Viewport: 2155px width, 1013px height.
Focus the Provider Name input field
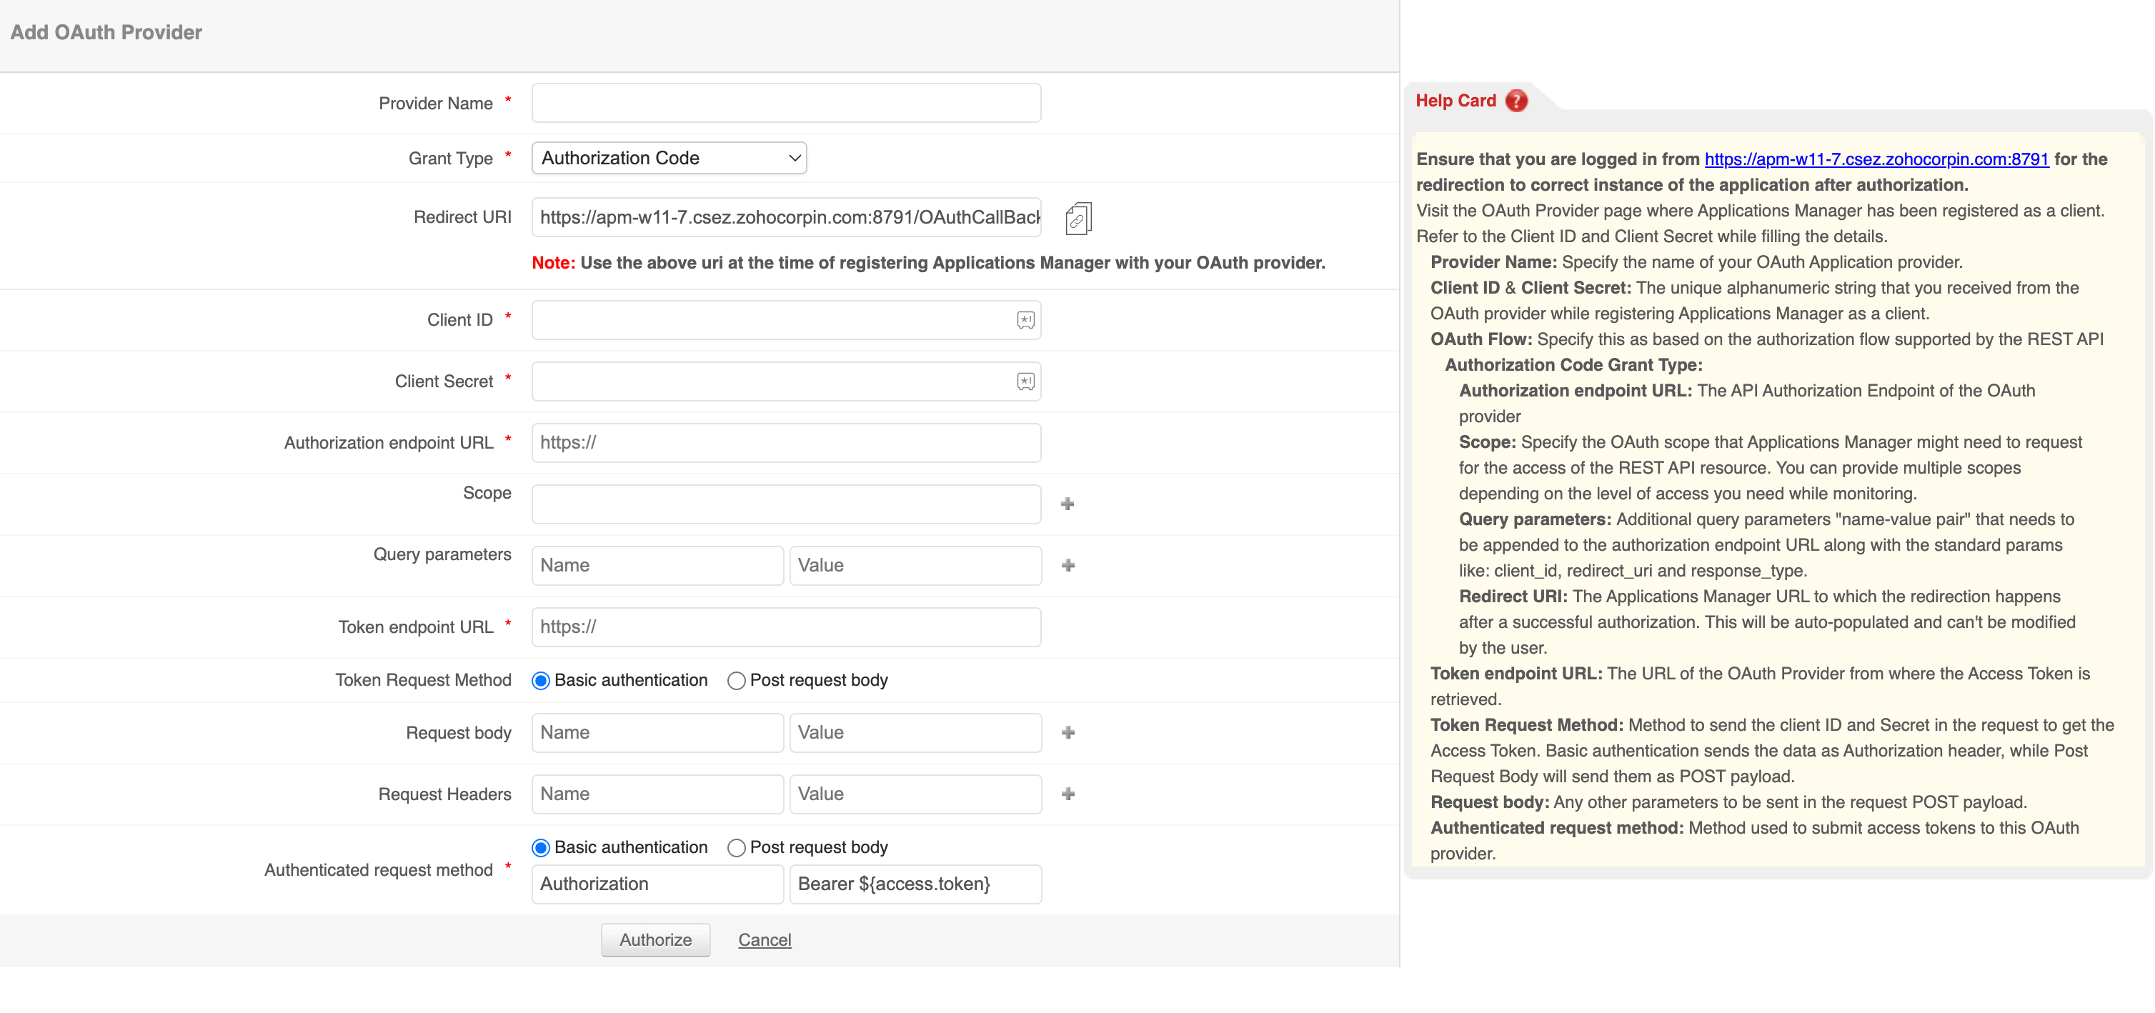click(787, 103)
